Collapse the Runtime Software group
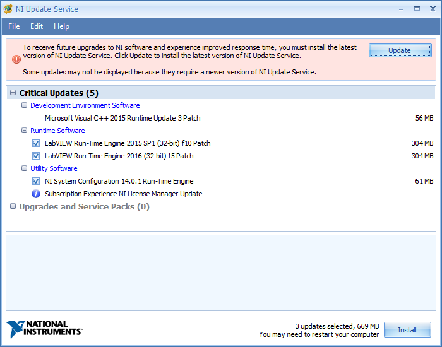Image resolution: width=442 pixels, height=347 pixels. [24, 131]
